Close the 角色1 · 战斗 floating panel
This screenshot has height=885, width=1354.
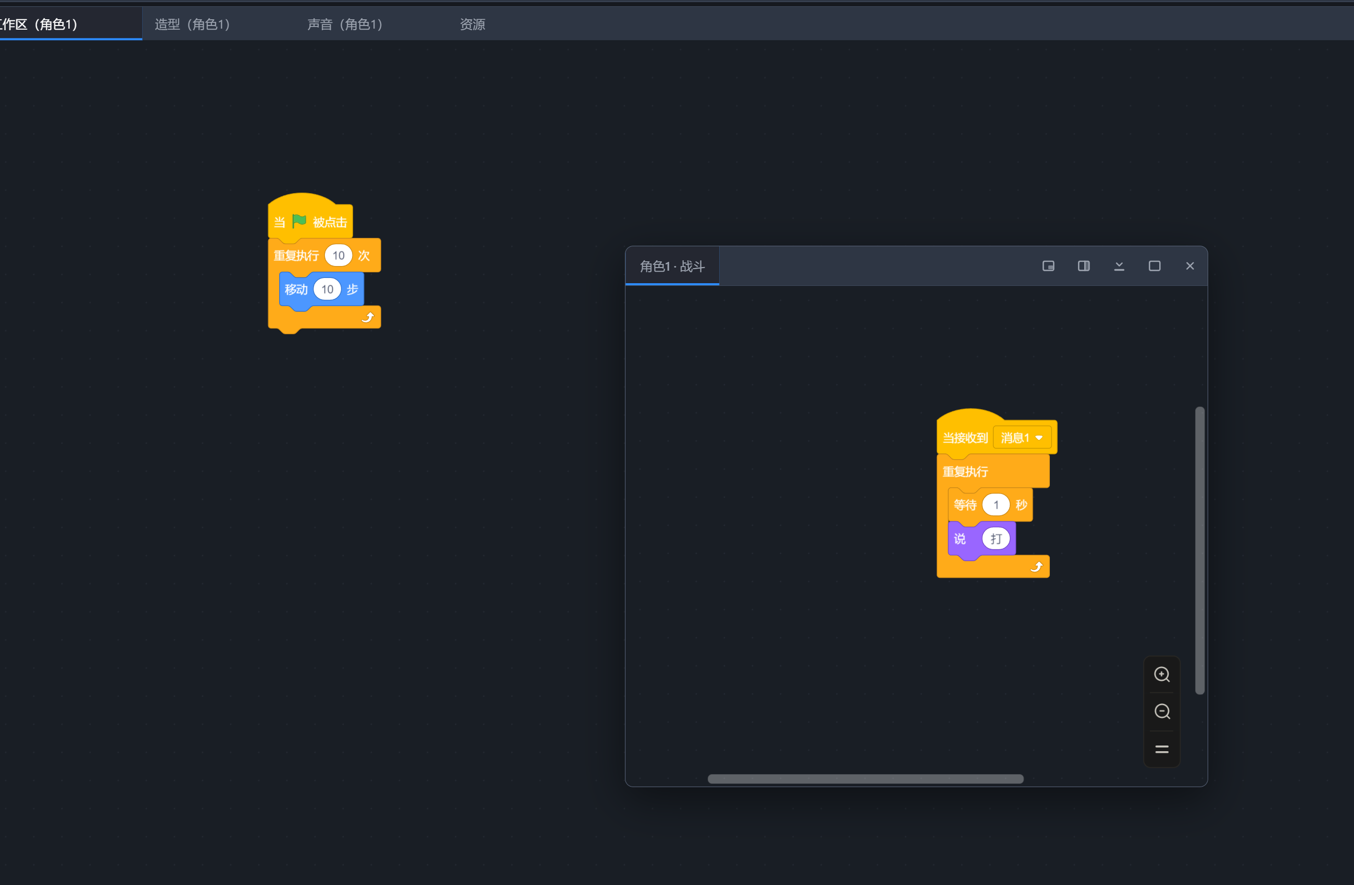pos(1189,266)
